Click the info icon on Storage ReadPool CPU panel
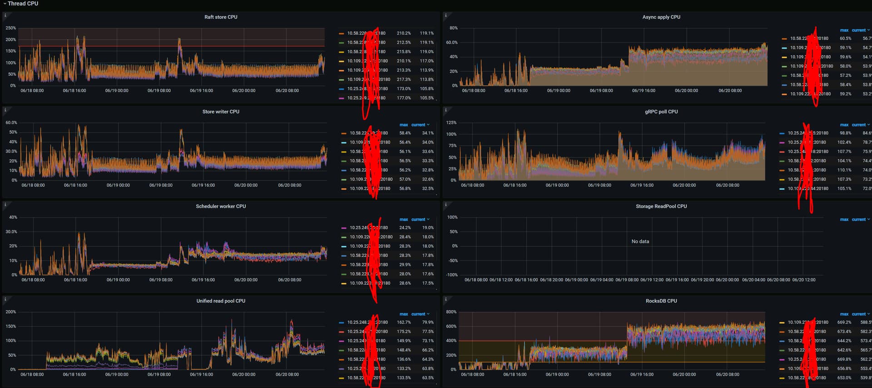Viewport: 872px width, 388px height. pos(446,204)
